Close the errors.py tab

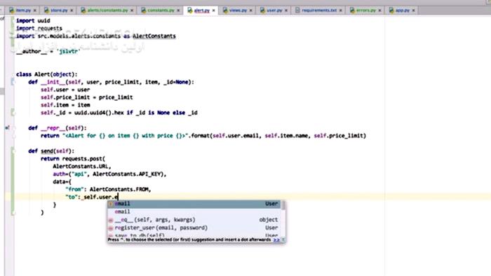tap(380, 11)
